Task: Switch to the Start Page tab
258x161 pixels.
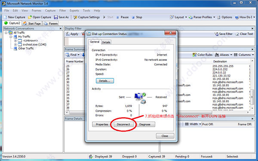Action: pyautogui.click(x=32, y=24)
